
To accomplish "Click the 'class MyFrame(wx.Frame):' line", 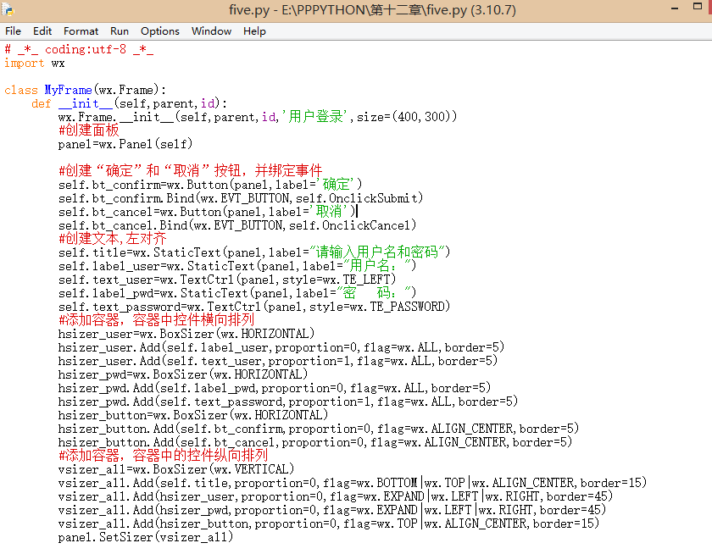I will pos(86,90).
